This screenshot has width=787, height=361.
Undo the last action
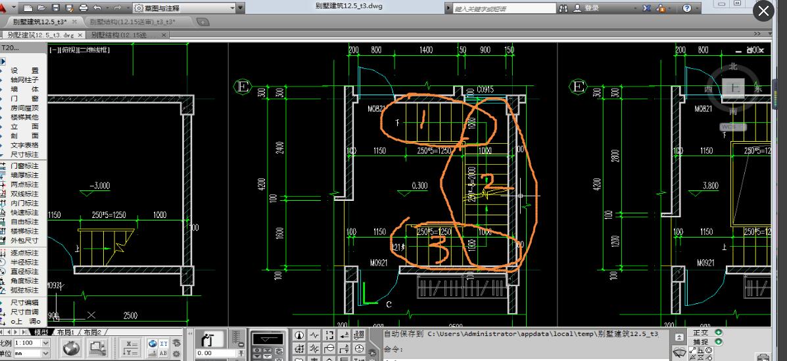(97, 8)
